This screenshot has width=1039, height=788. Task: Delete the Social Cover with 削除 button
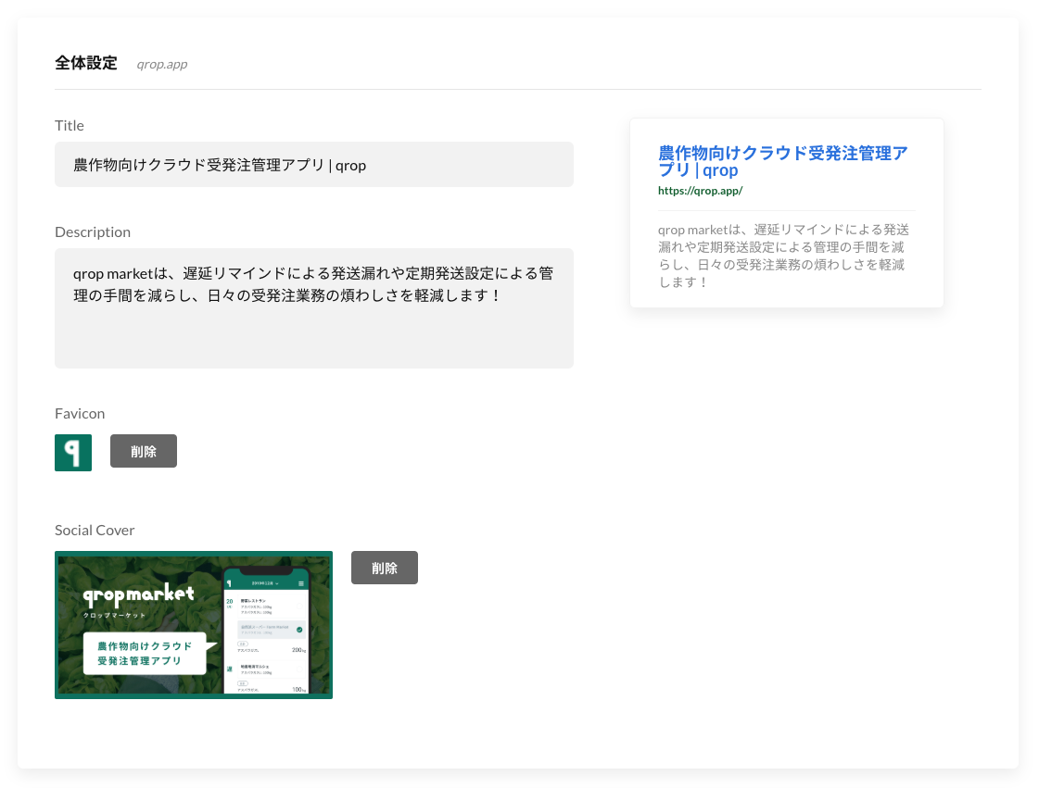click(385, 568)
